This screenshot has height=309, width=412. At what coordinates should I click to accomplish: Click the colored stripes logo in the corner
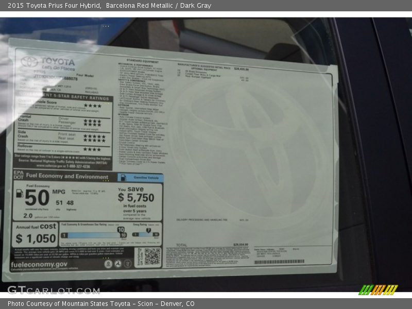click(x=379, y=290)
